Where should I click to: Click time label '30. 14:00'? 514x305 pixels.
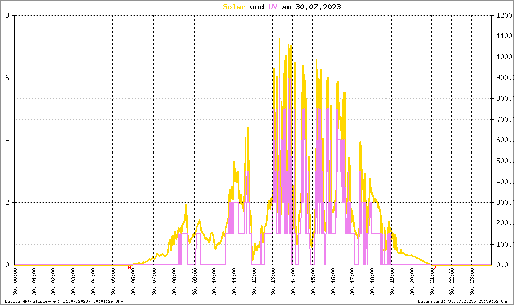293,281
